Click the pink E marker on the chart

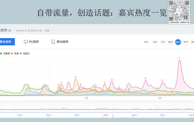pos(162,81)
